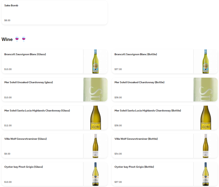Viewport: 219px width, 187px height.
Task: Choose Mer Soleil Unoaked Chardonnay (glass) title
Action: pos(29,82)
